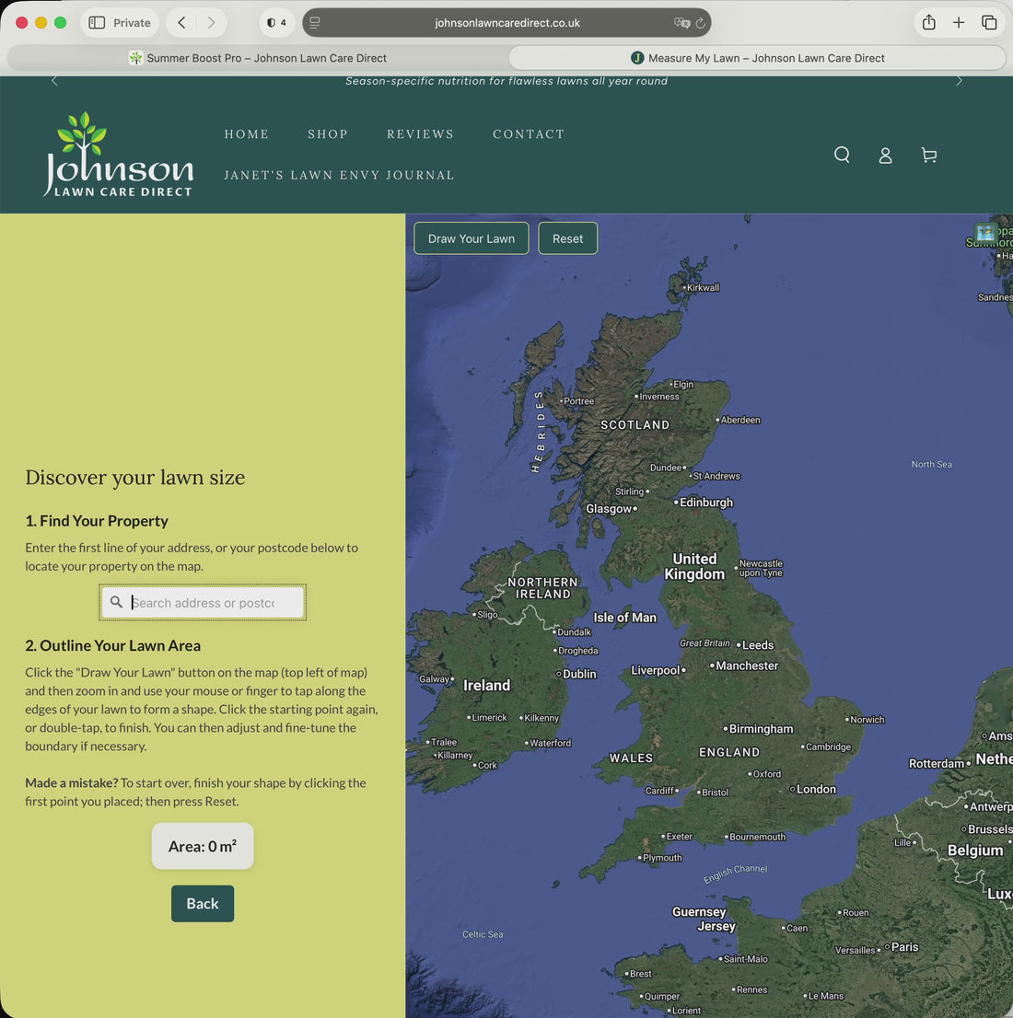
Task: Click the Galway label on the map
Action: [x=434, y=679]
